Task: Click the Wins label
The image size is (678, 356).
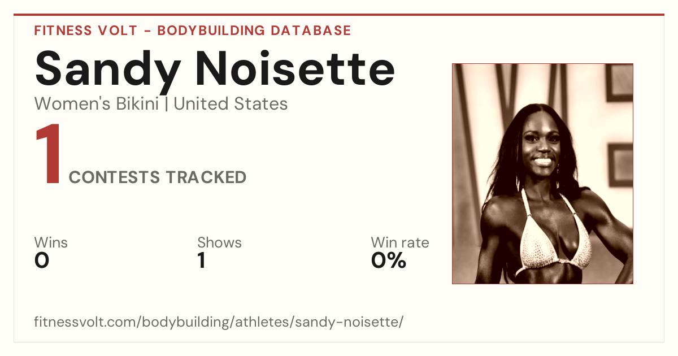Action: click(51, 242)
